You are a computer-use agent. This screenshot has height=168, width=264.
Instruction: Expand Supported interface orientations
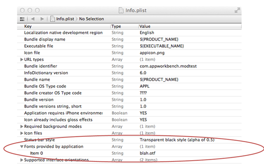click(x=21, y=160)
